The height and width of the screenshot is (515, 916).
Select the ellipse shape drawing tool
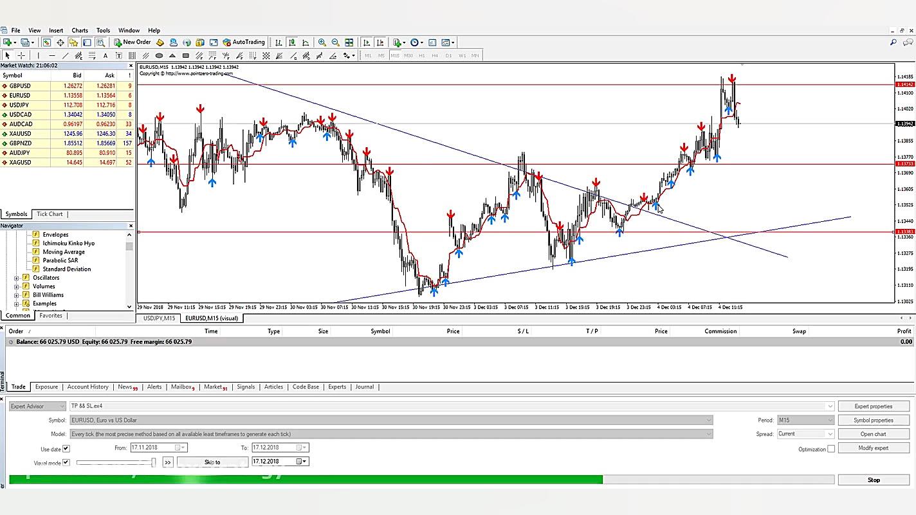(x=159, y=55)
